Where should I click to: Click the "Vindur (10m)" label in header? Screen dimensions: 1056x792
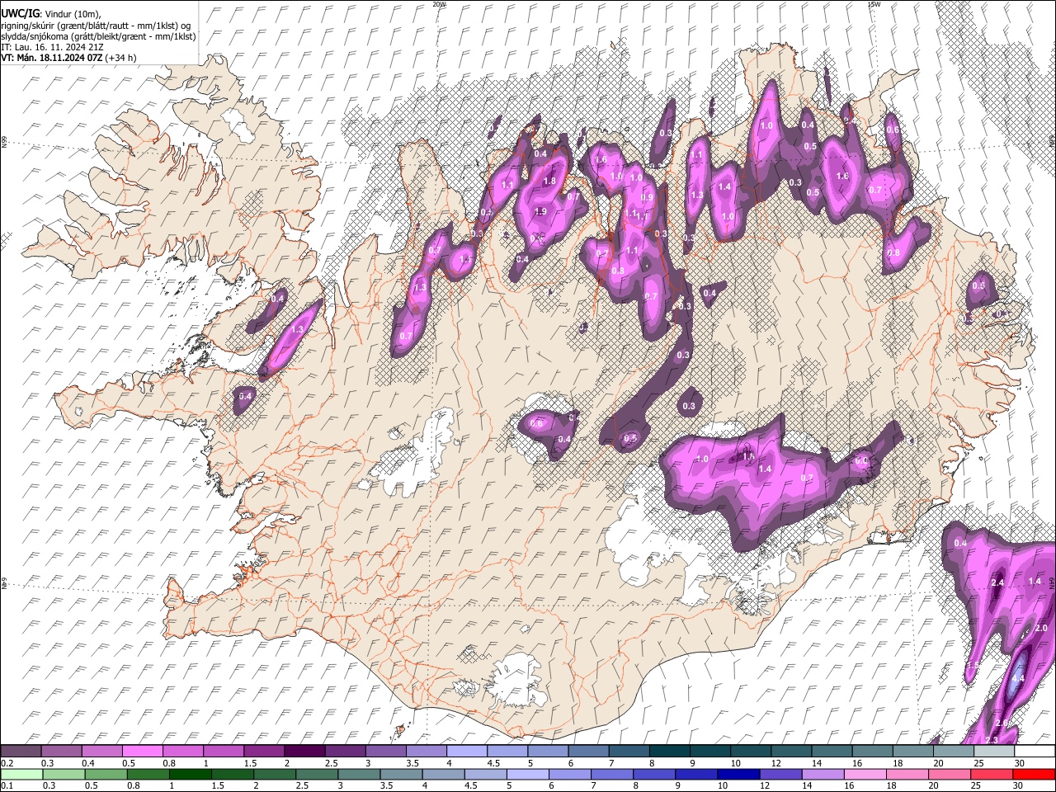pyautogui.click(x=72, y=13)
